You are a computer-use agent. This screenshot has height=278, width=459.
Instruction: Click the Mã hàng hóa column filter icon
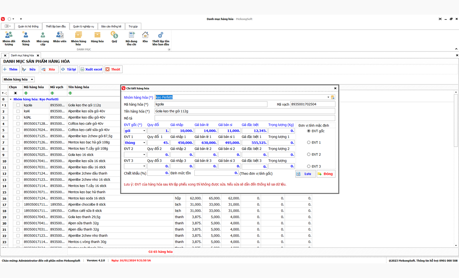(x=26, y=93)
